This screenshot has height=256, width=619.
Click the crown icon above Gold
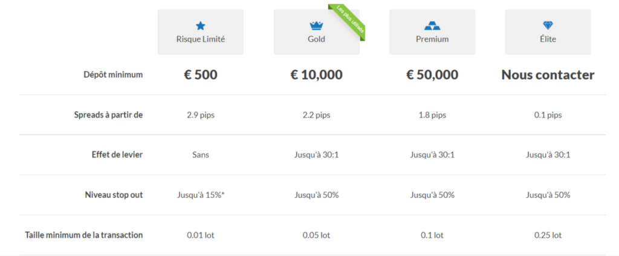pyautogui.click(x=316, y=26)
